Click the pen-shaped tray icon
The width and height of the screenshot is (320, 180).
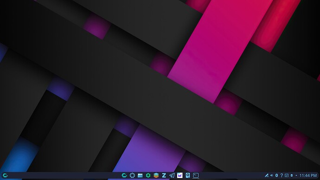(x=267, y=175)
